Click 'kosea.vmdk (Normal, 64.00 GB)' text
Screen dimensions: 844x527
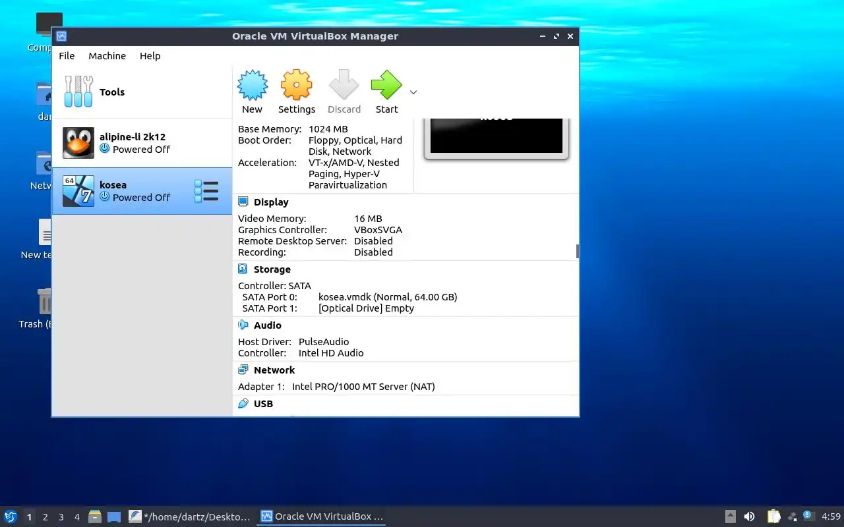tap(388, 297)
